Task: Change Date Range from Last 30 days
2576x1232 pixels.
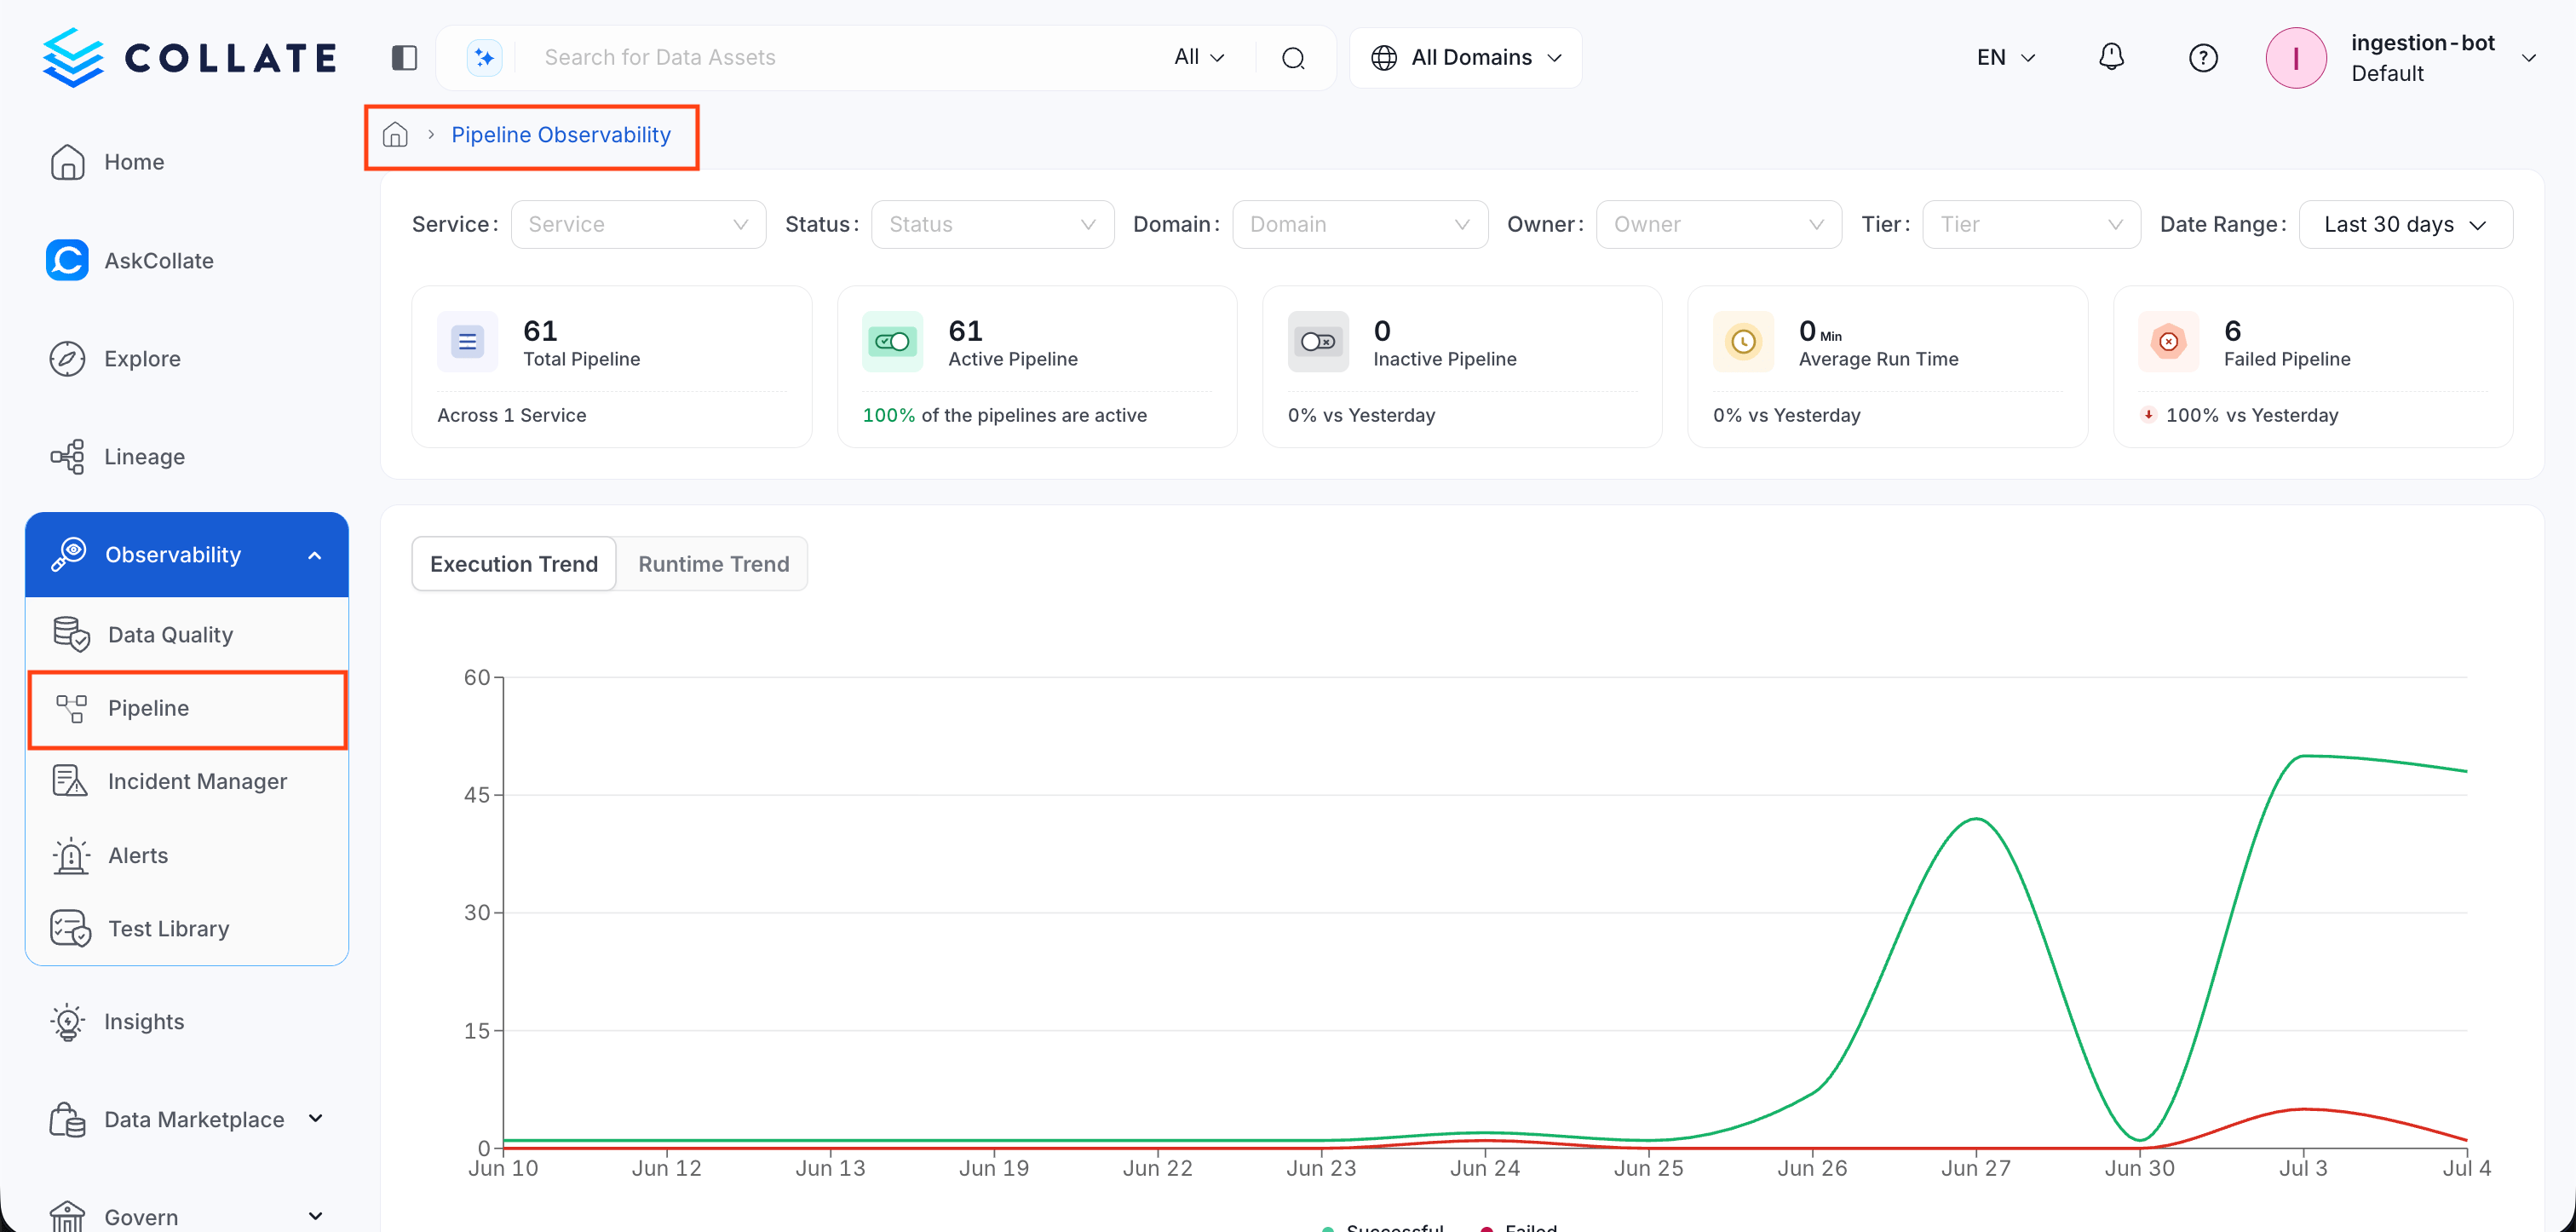Action: pyautogui.click(x=2405, y=224)
